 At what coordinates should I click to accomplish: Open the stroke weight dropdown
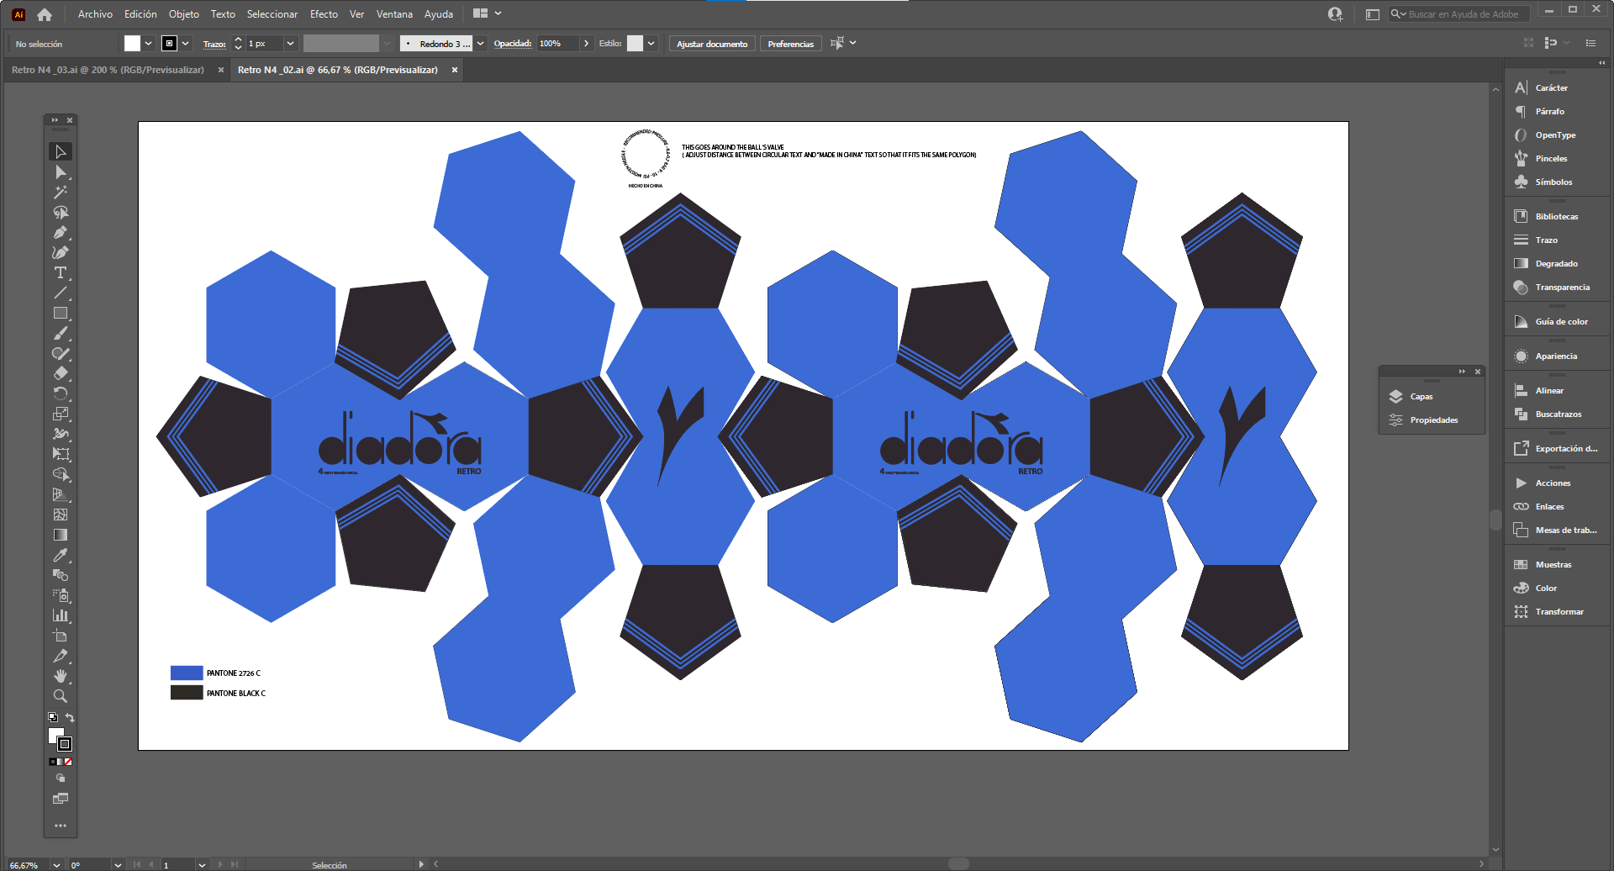click(x=290, y=44)
